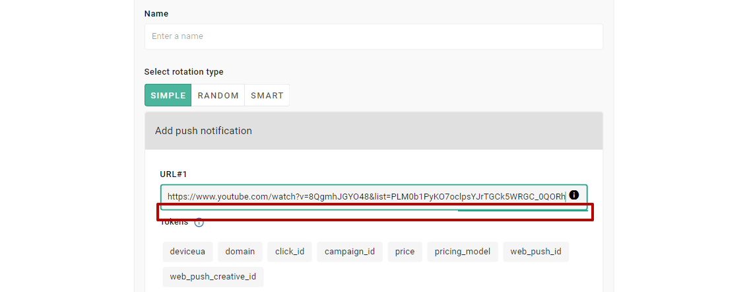Choose the SMART rotation type
Screen dimensions: 749x292
click(267, 95)
